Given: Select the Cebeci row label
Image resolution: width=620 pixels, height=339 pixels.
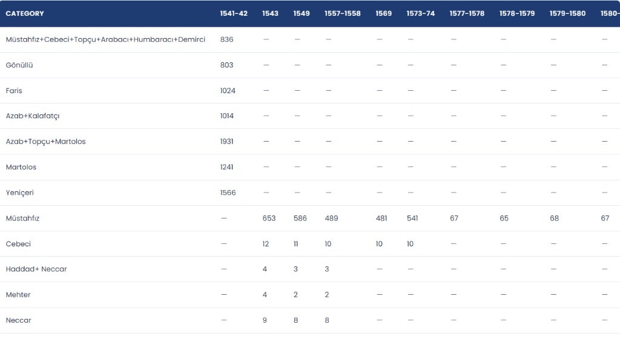Looking at the screenshot, I should point(18,244).
